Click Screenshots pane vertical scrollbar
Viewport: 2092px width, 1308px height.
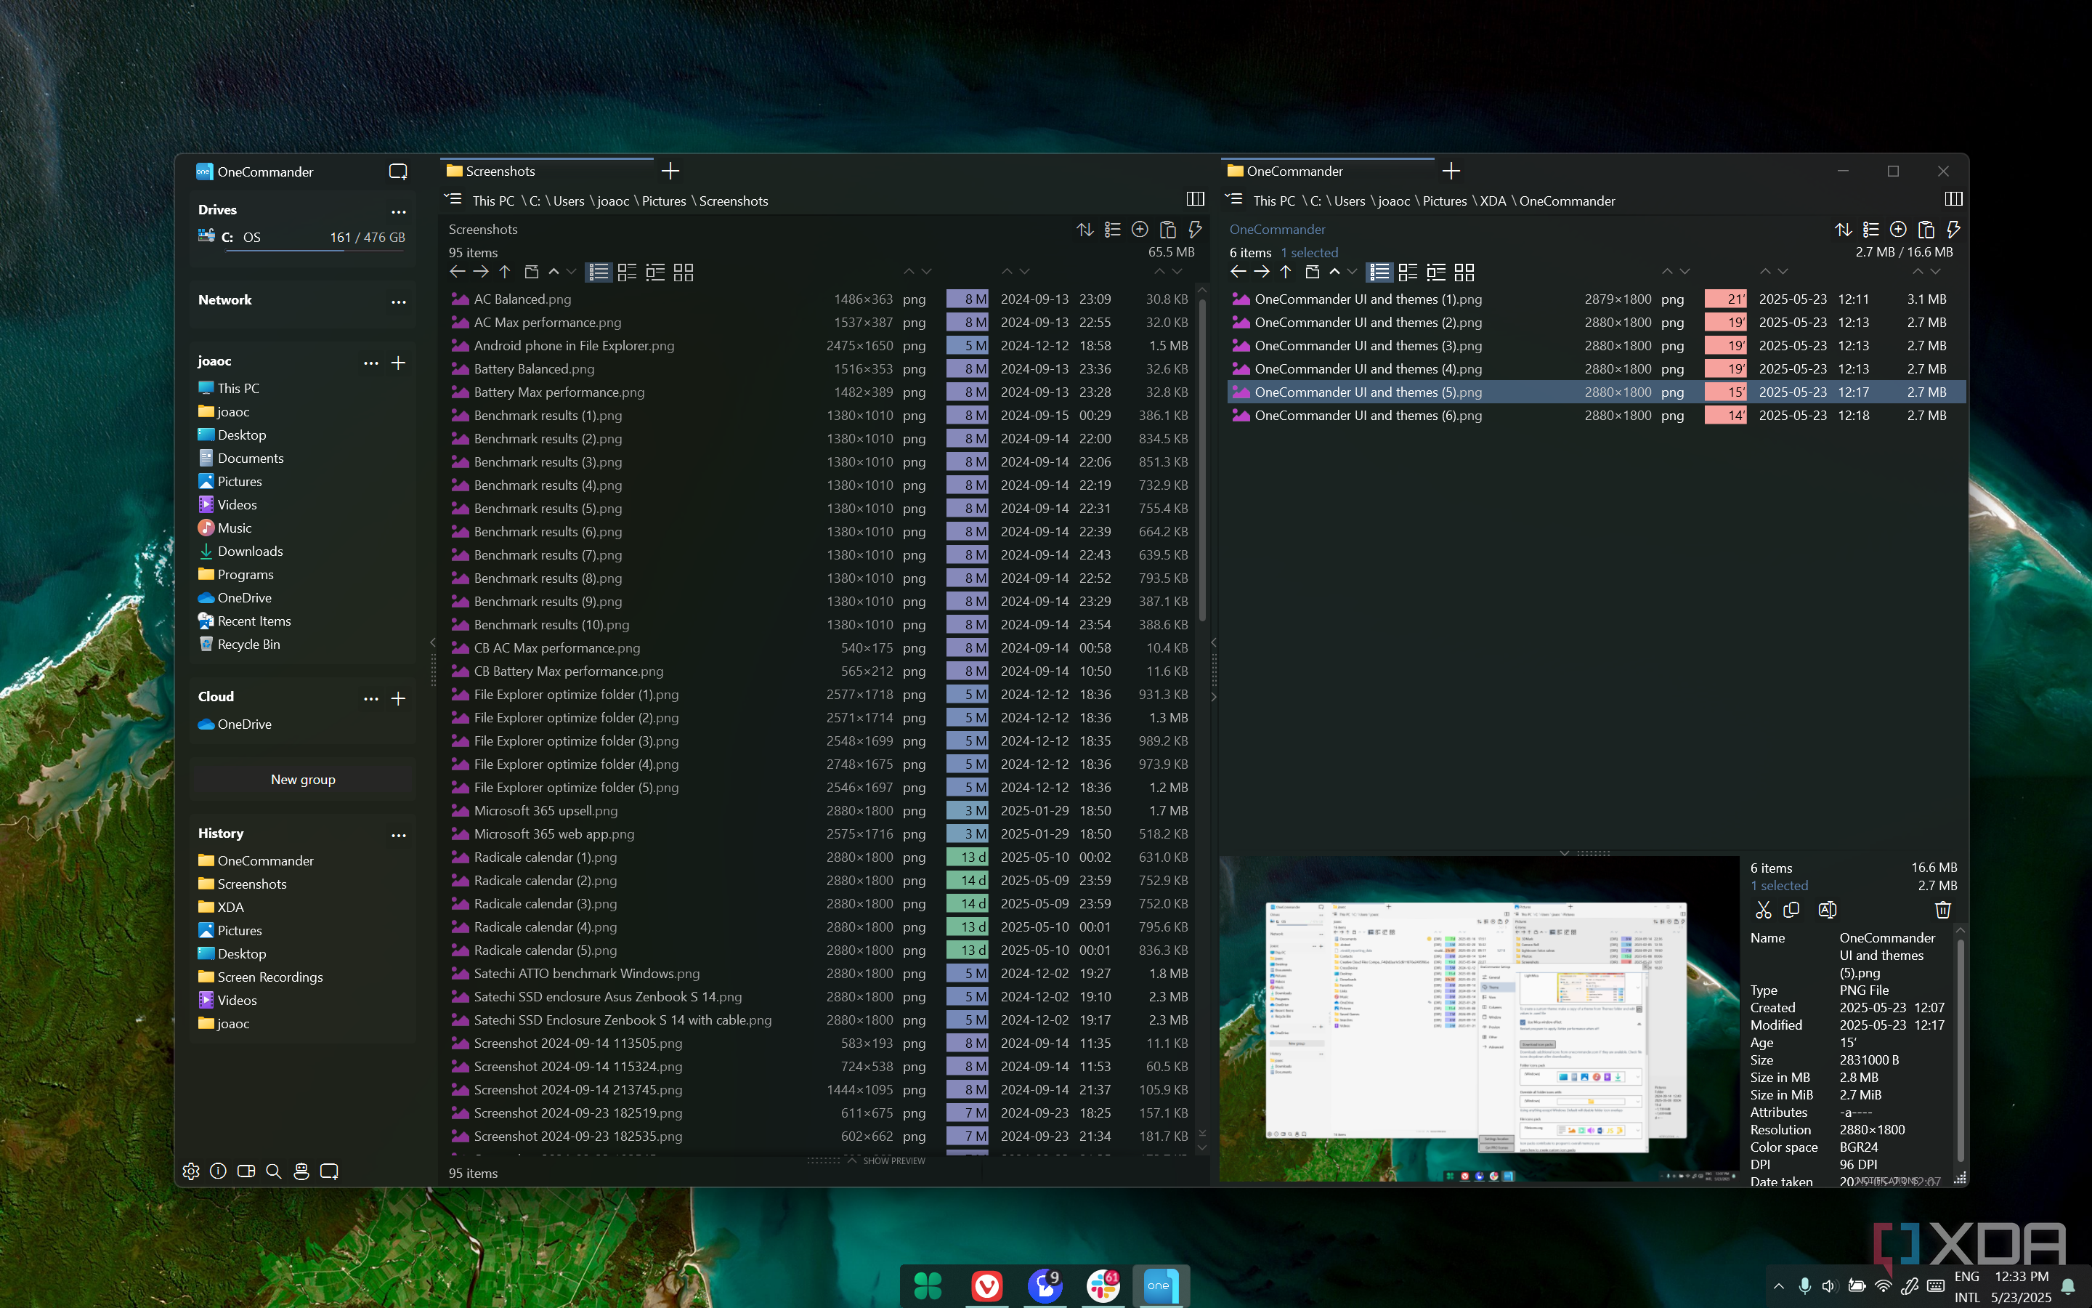(x=1201, y=459)
